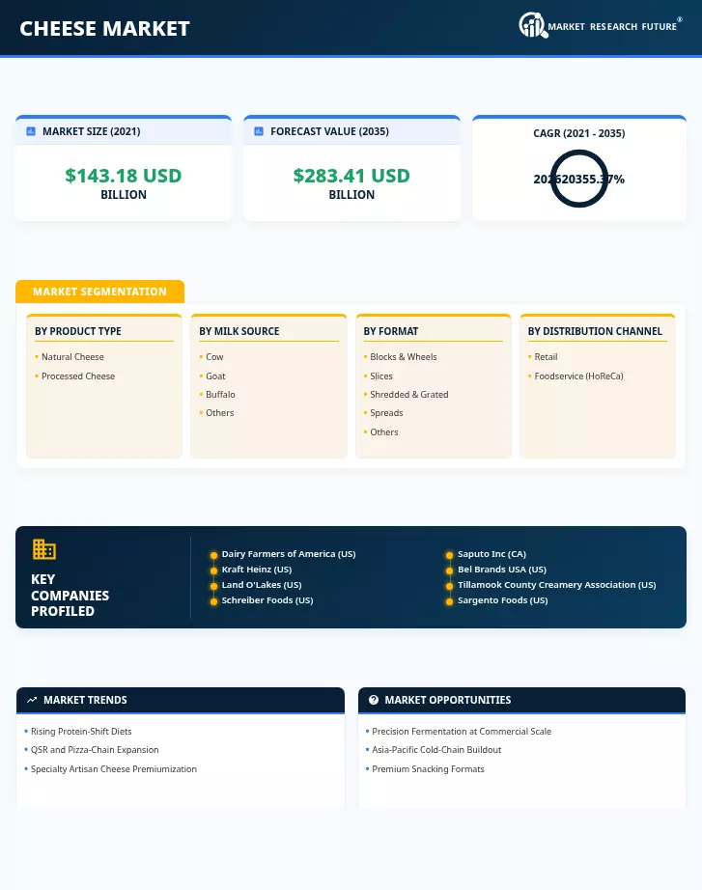The height and width of the screenshot is (890, 702).
Task: Click Bel Brands USA (US) entry
Action: 502,570
